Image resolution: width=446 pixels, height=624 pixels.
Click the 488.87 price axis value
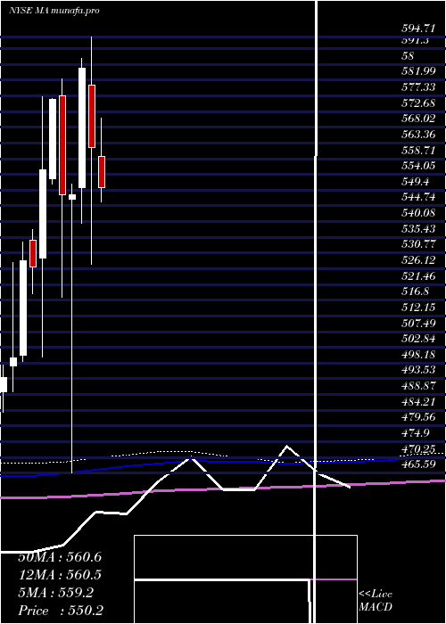pyautogui.click(x=418, y=386)
